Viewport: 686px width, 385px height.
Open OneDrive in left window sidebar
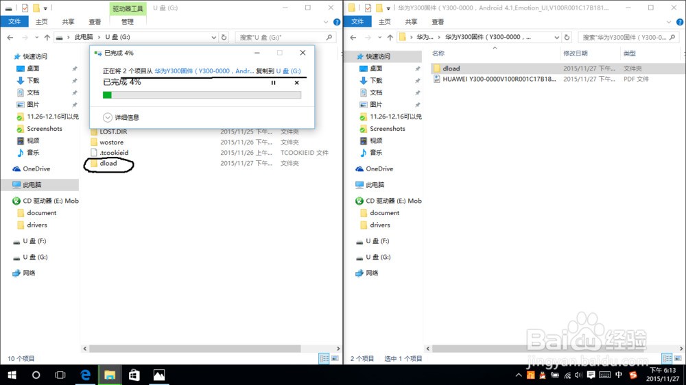click(36, 169)
